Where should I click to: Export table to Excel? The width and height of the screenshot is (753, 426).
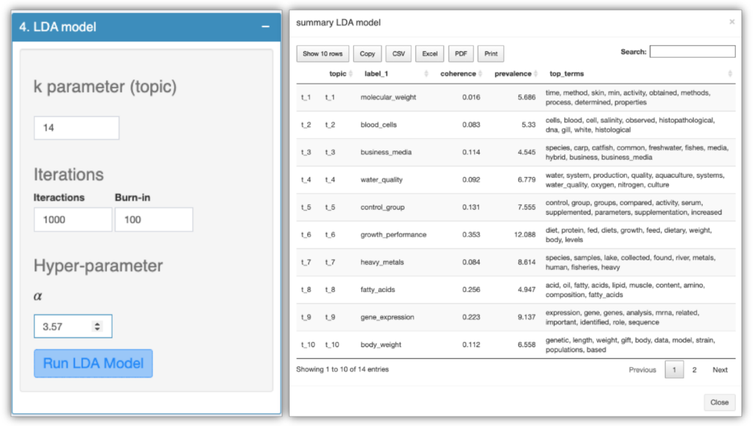click(429, 54)
